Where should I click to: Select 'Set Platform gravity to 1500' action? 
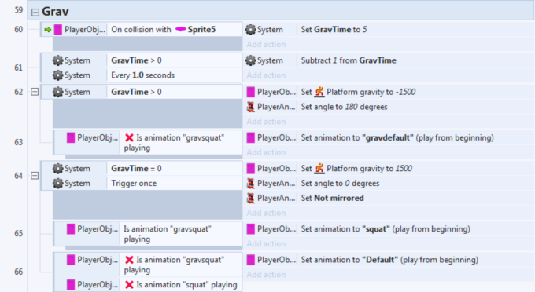click(356, 169)
